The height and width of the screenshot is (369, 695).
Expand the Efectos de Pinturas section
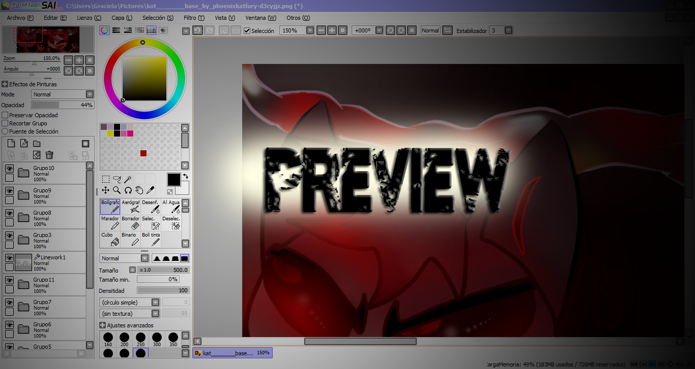[x=5, y=84]
